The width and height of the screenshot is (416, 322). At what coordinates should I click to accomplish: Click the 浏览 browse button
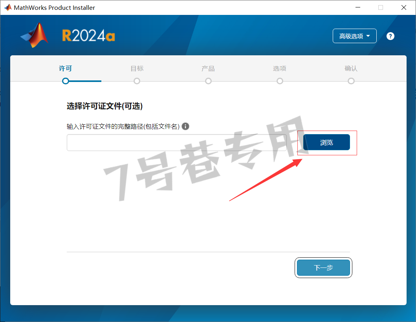pyautogui.click(x=326, y=142)
